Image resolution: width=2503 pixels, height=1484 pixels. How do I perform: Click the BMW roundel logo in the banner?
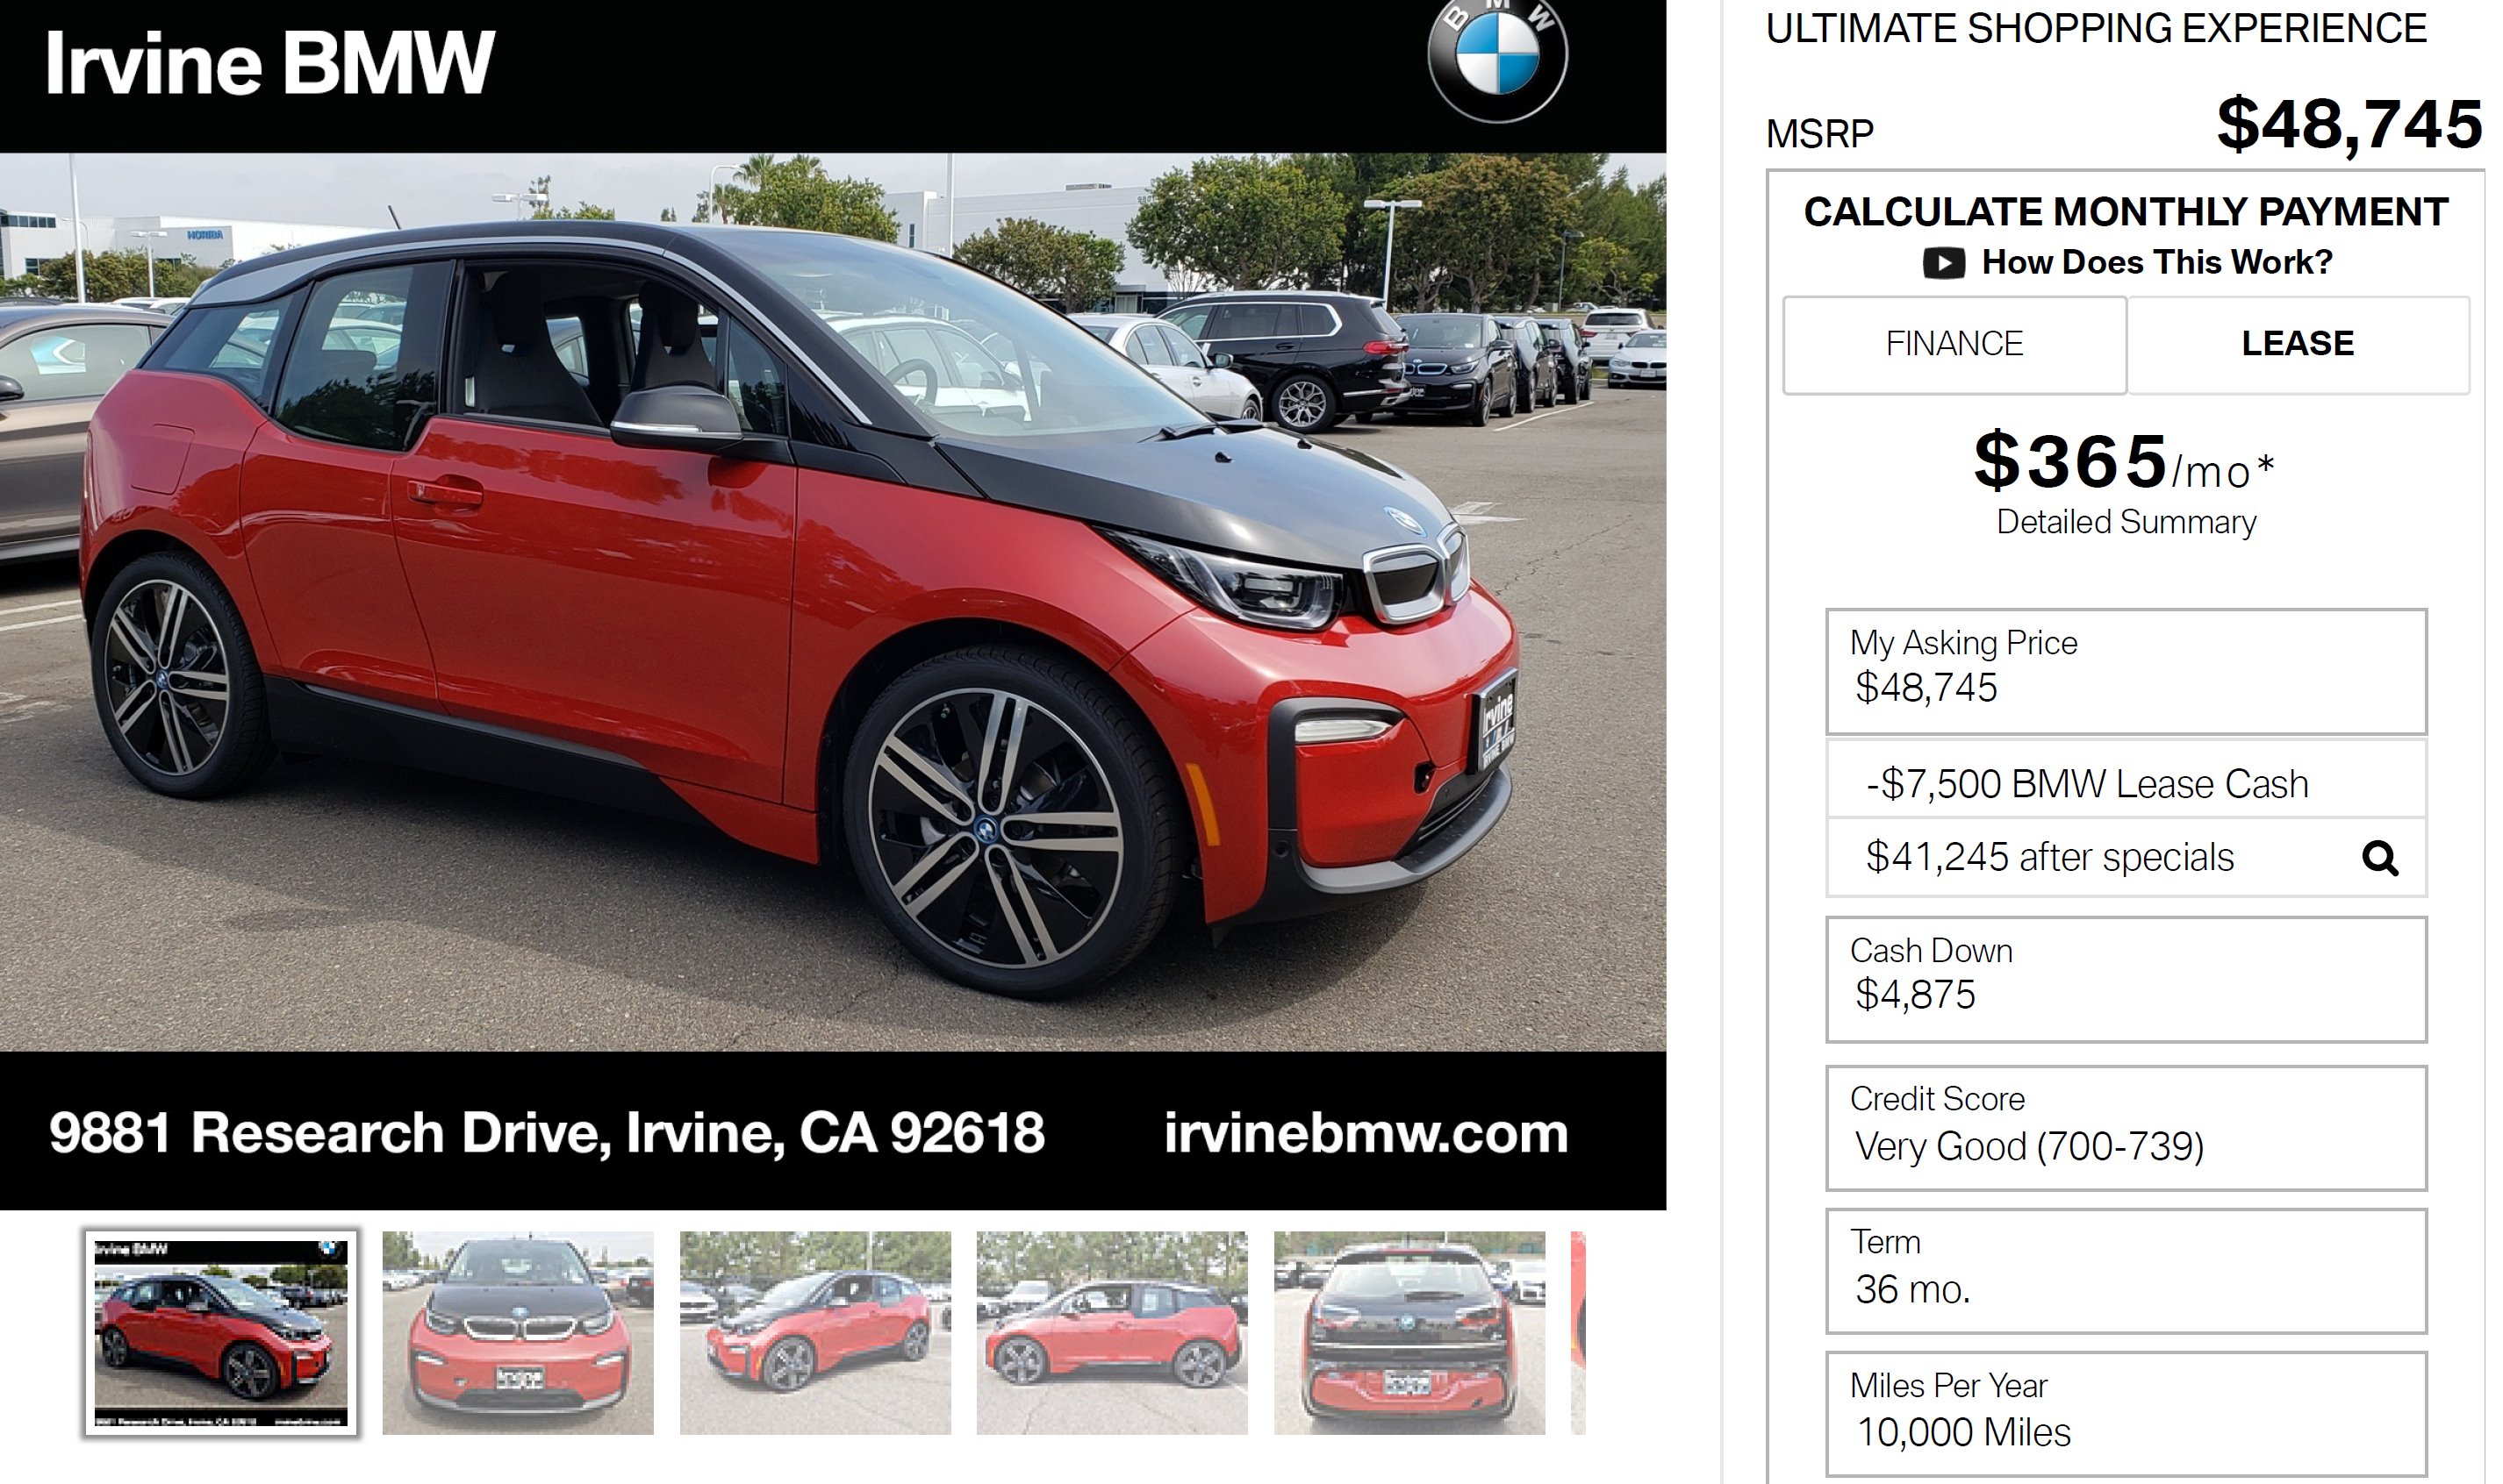[1496, 57]
